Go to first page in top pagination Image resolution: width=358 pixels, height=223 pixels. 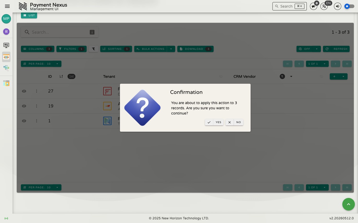[288, 64]
